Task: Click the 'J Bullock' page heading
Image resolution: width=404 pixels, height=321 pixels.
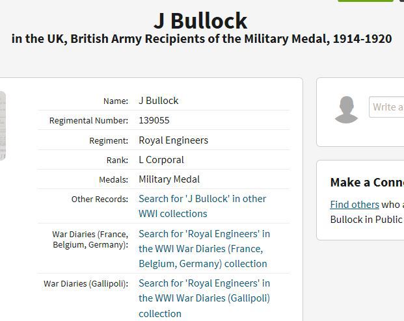Action: coord(200,20)
